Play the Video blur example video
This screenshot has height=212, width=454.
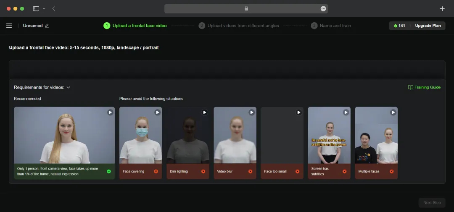(252, 112)
